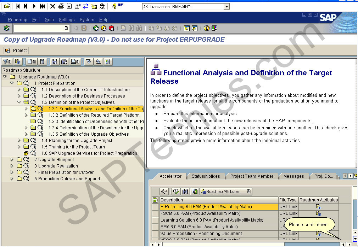Switch to the Messages tab

pos(293,176)
